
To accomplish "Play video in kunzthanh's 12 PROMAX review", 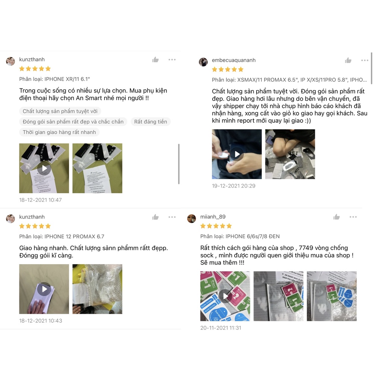I will (44, 289).
